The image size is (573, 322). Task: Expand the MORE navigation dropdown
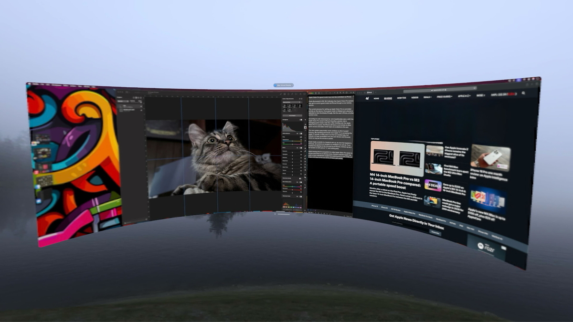(x=480, y=95)
